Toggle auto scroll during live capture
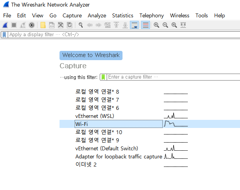 134,25
